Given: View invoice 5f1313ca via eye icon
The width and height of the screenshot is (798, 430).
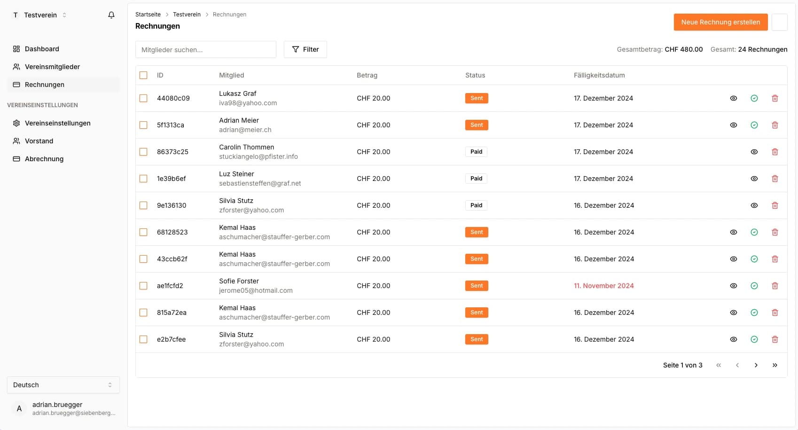Looking at the screenshot, I should coord(734,125).
